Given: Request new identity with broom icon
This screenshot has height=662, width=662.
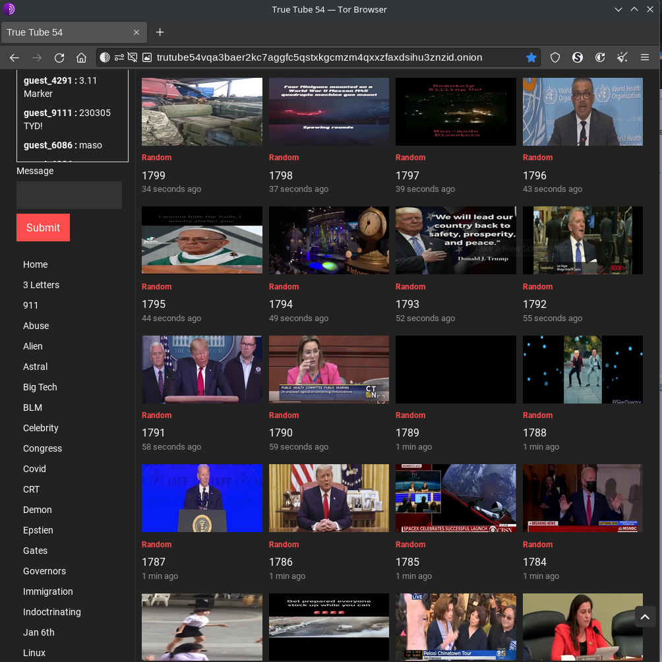Looking at the screenshot, I should [x=622, y=57].
